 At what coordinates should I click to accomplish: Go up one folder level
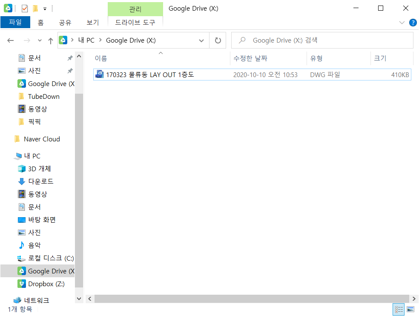pyautogui.click(x=51, y=40)
